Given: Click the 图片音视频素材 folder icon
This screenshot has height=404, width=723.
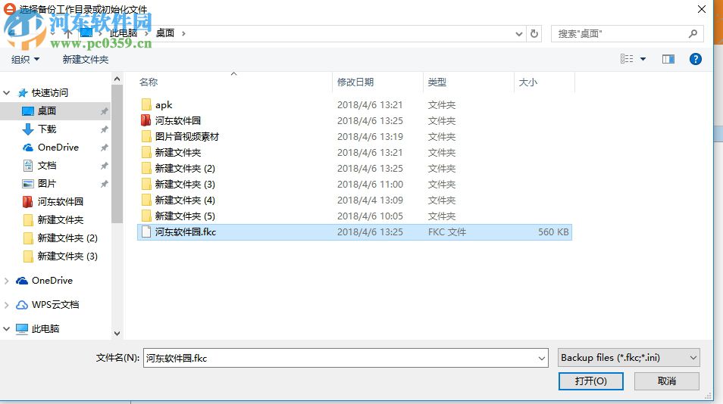Looking at the screenshot, I should pos(146,137).
